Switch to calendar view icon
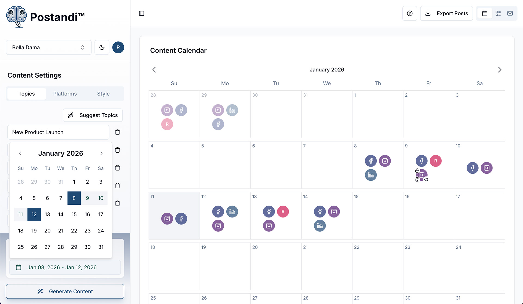The image size is (523, 304). tap(485, 13)
